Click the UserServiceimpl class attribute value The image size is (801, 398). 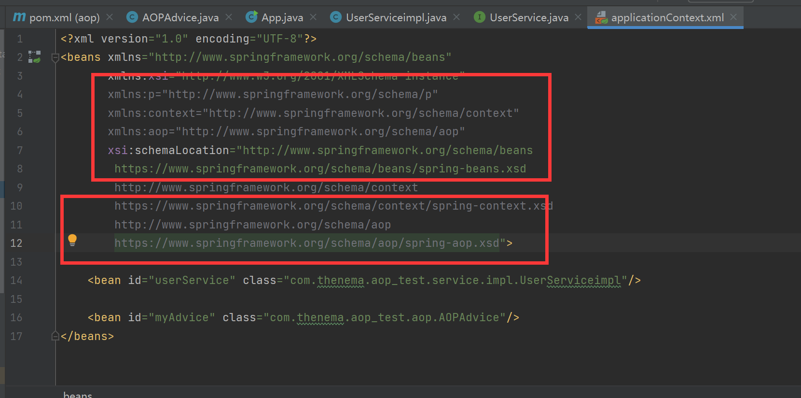coord(456,280)
